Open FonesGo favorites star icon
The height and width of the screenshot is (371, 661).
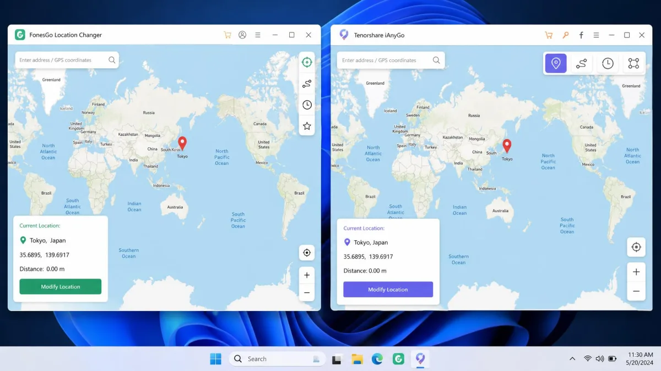tap(307, 126)
